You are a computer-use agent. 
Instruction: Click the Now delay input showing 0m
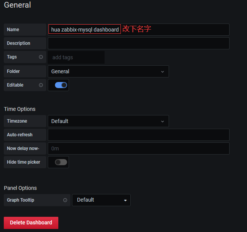(x=139, y=148)
